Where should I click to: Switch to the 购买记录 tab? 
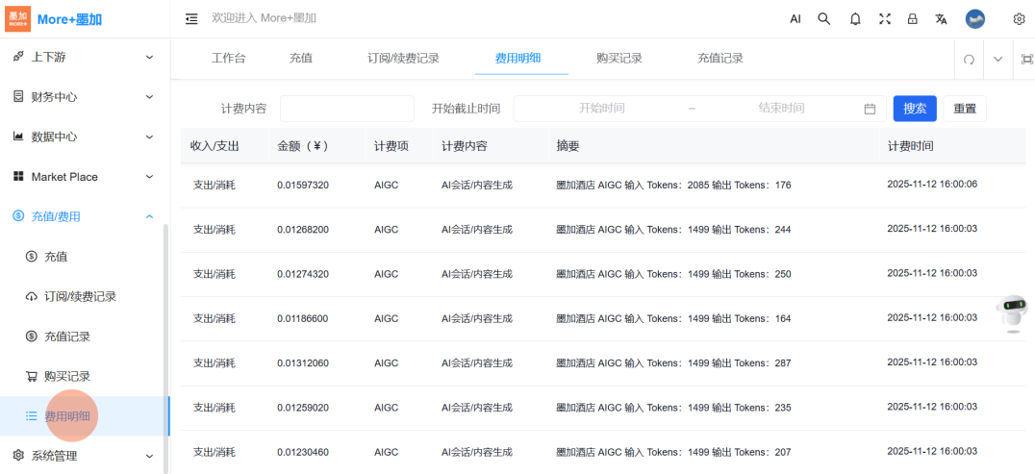click(x=618, y=59)
